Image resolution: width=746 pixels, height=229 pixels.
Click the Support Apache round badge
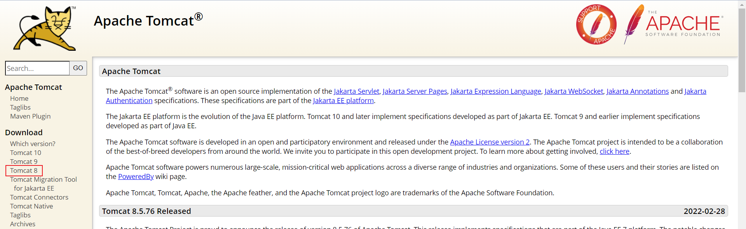tap(596, 24)
